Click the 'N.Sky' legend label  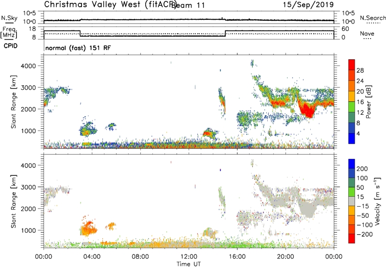coord(9,18)
